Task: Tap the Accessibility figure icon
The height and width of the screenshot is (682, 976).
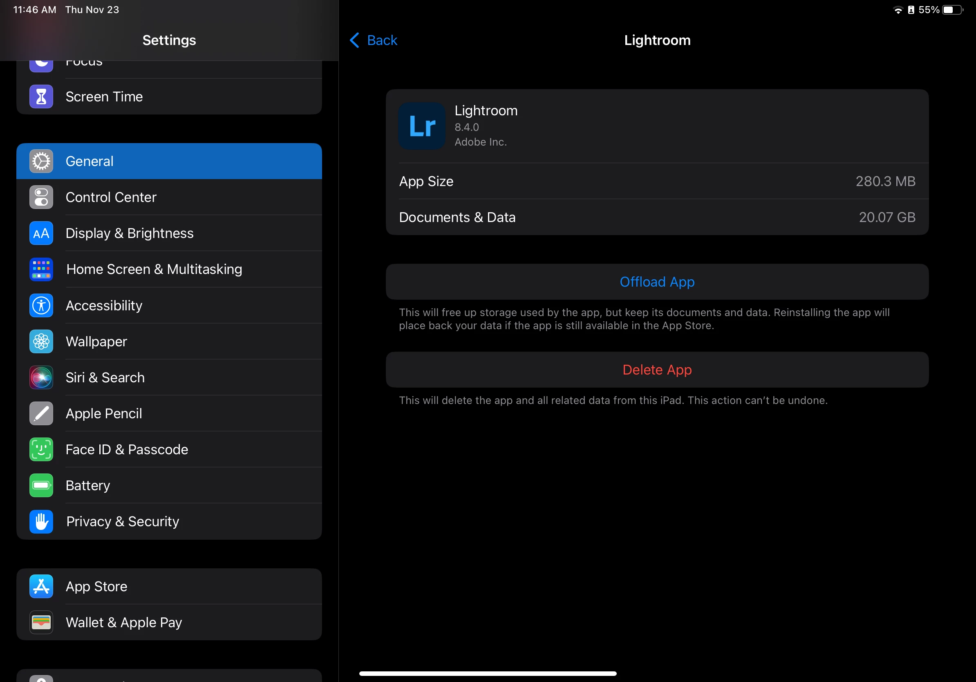Action: tap(41, 305)
